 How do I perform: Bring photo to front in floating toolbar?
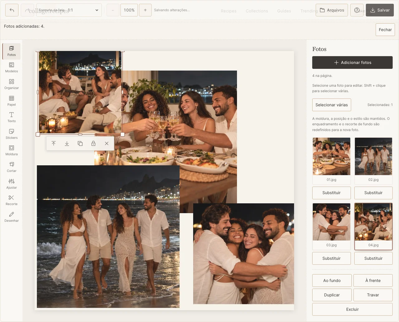54,144
